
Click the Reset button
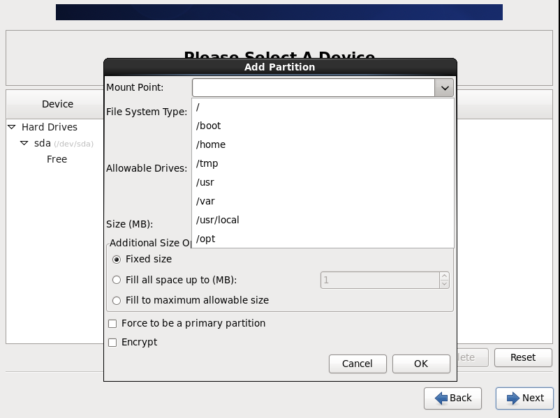coord(523,357)
